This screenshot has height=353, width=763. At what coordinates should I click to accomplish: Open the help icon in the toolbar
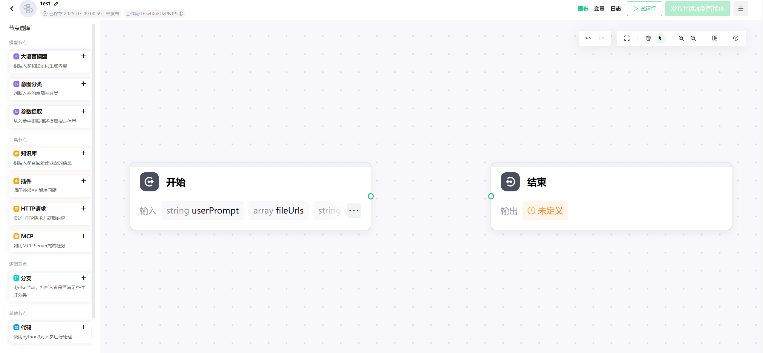click(x=736, y=38)
